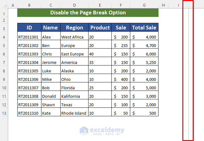The height and width of the screenshot is (141, 204).
Task: Click the row 1 header
Action: tap(4, 13)
